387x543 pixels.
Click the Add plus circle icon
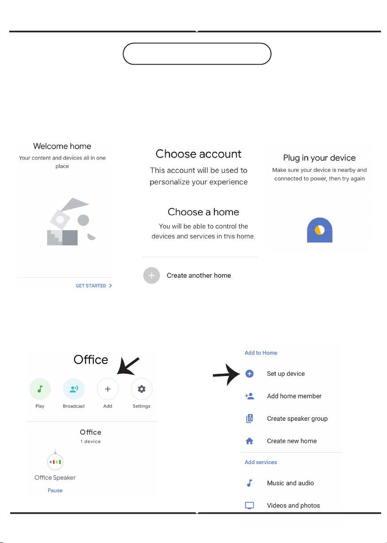pos(108,389)
